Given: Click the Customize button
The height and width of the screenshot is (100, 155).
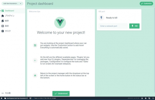Looking at the screenshot, I should pos(146,4).
